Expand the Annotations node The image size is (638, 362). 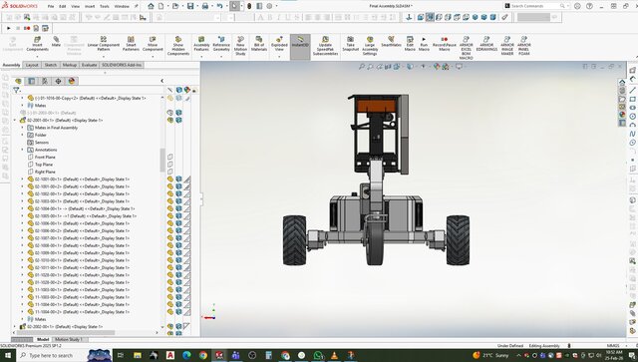pyautogui.click(x=22, y=150)
